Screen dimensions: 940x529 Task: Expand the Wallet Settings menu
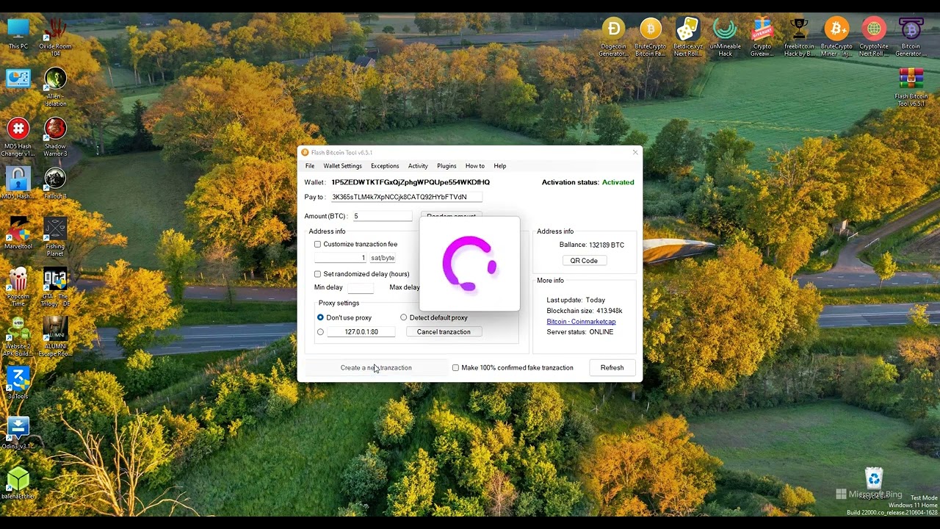coord(342,166)
